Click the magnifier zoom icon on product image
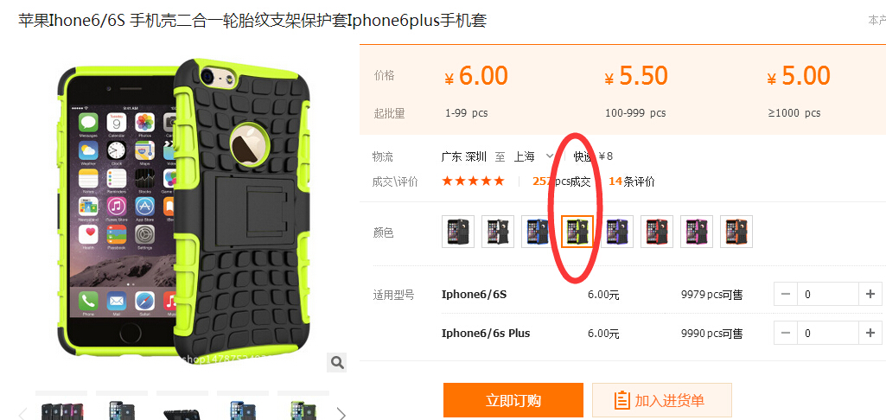Image resolution: width=886 pixels, height=420 pixels. coord(337,362)
